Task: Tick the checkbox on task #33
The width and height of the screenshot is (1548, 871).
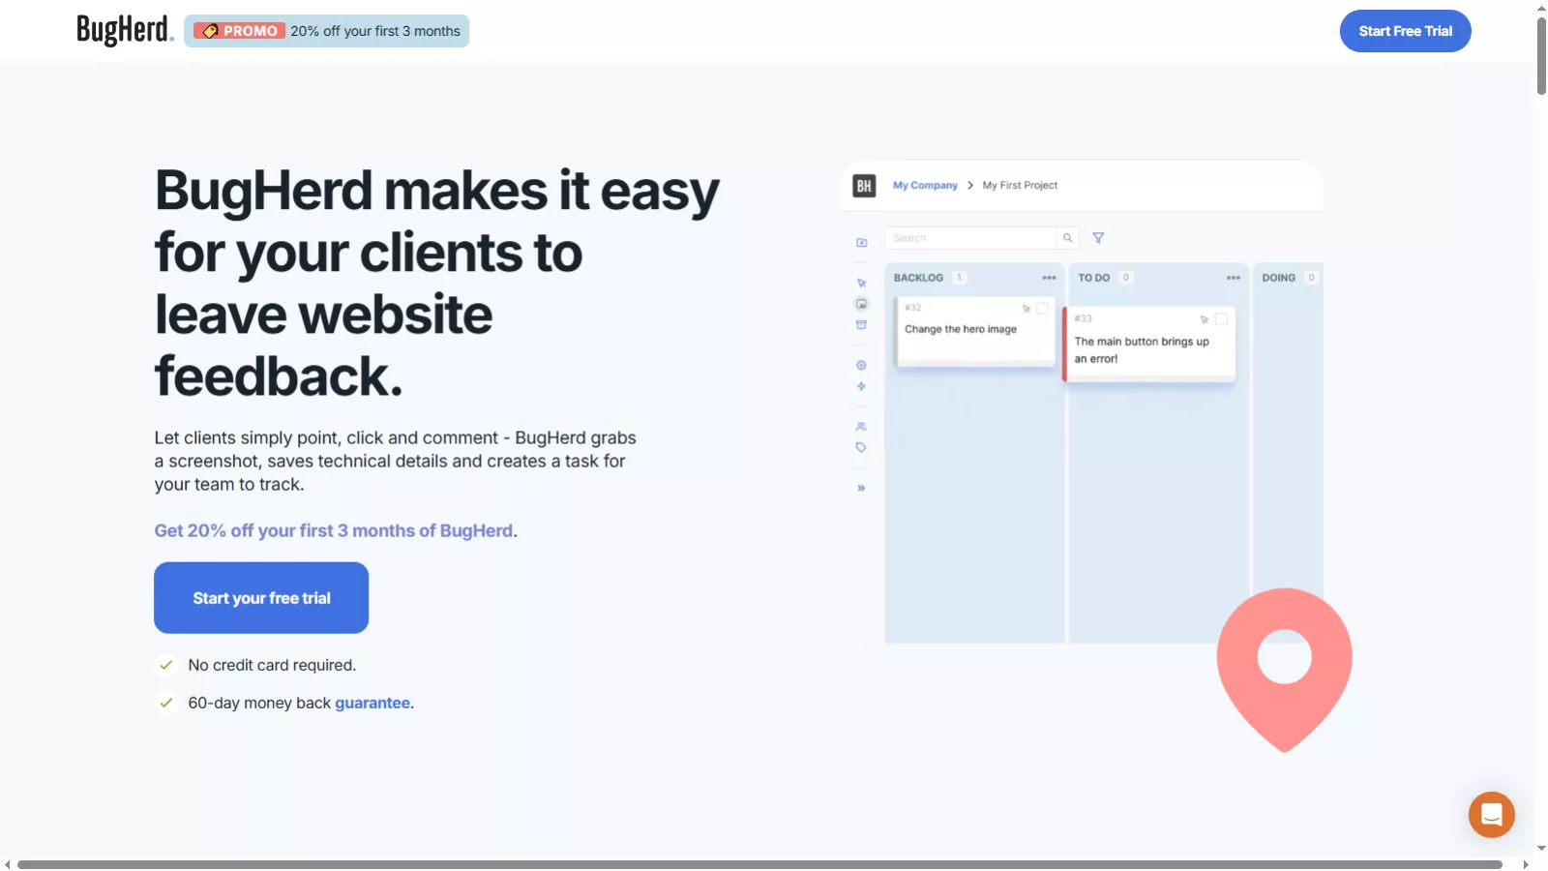Action: pyautogui.click(x=1221, y=319)
